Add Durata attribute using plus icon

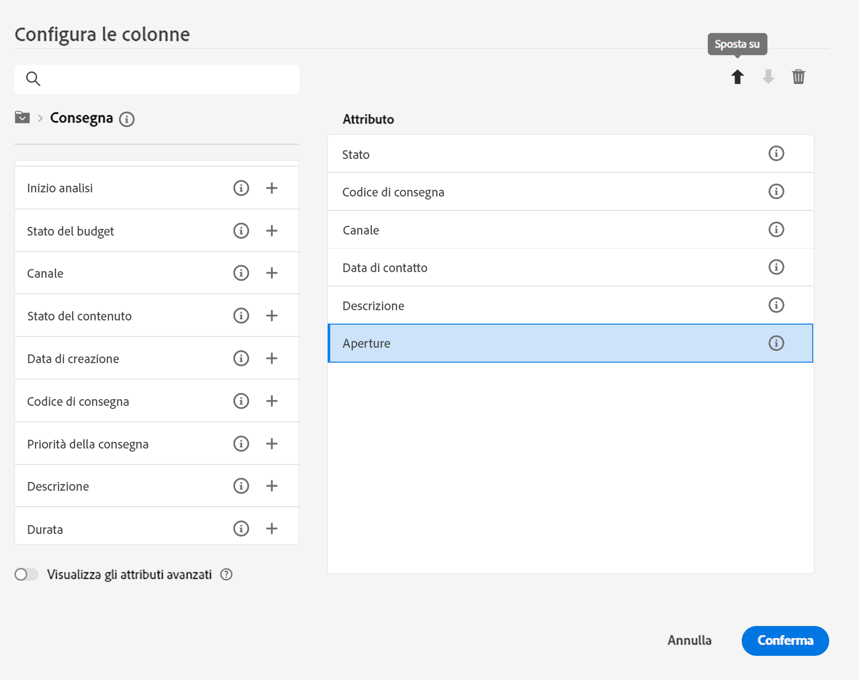(272, 529)
